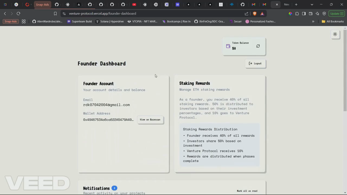Bookmark this page icon
This screenshot has width=347, height=195.
coord(55,14)
